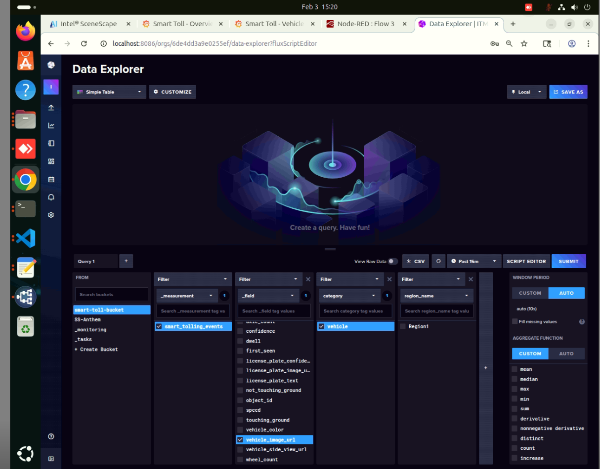Select the Notebooks book icon
Image resolution: width=600 pixels, height=469 pixels.
(x=51, y=143)
